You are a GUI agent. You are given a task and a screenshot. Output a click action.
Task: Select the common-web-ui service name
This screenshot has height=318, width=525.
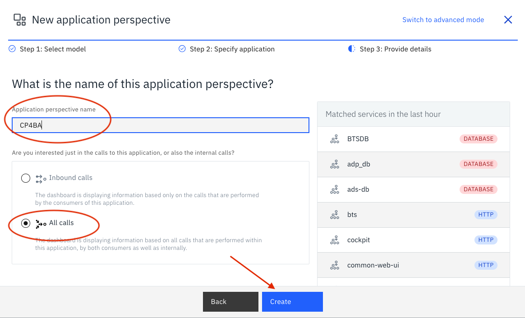[x=373, y=265]
